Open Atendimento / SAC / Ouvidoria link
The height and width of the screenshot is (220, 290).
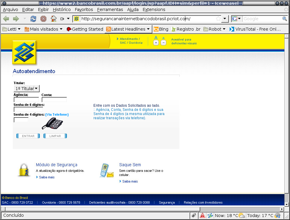coord(130,41)
